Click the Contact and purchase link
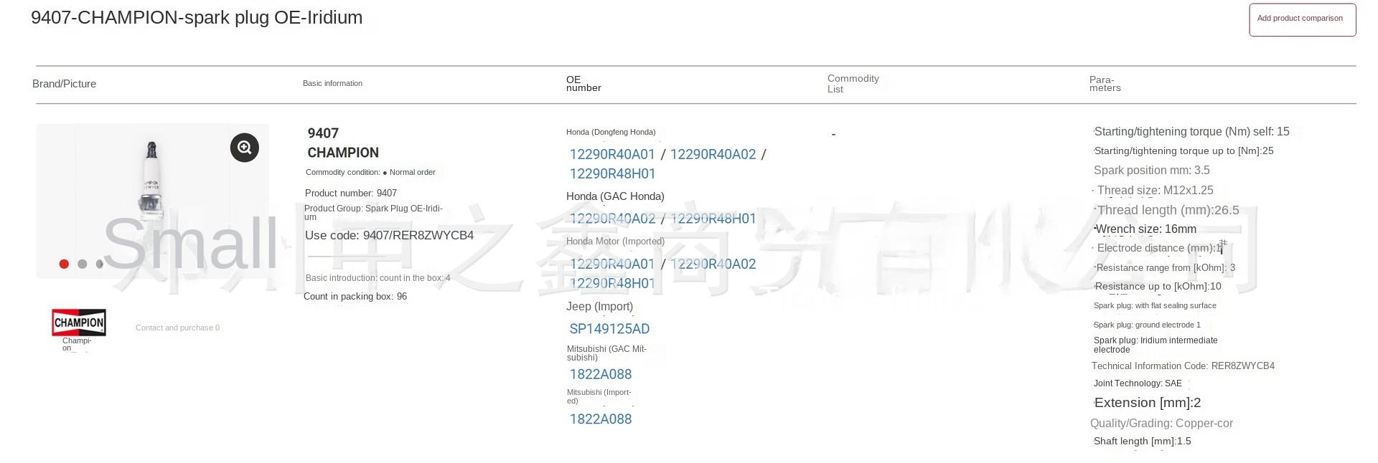 pos(177,328)
